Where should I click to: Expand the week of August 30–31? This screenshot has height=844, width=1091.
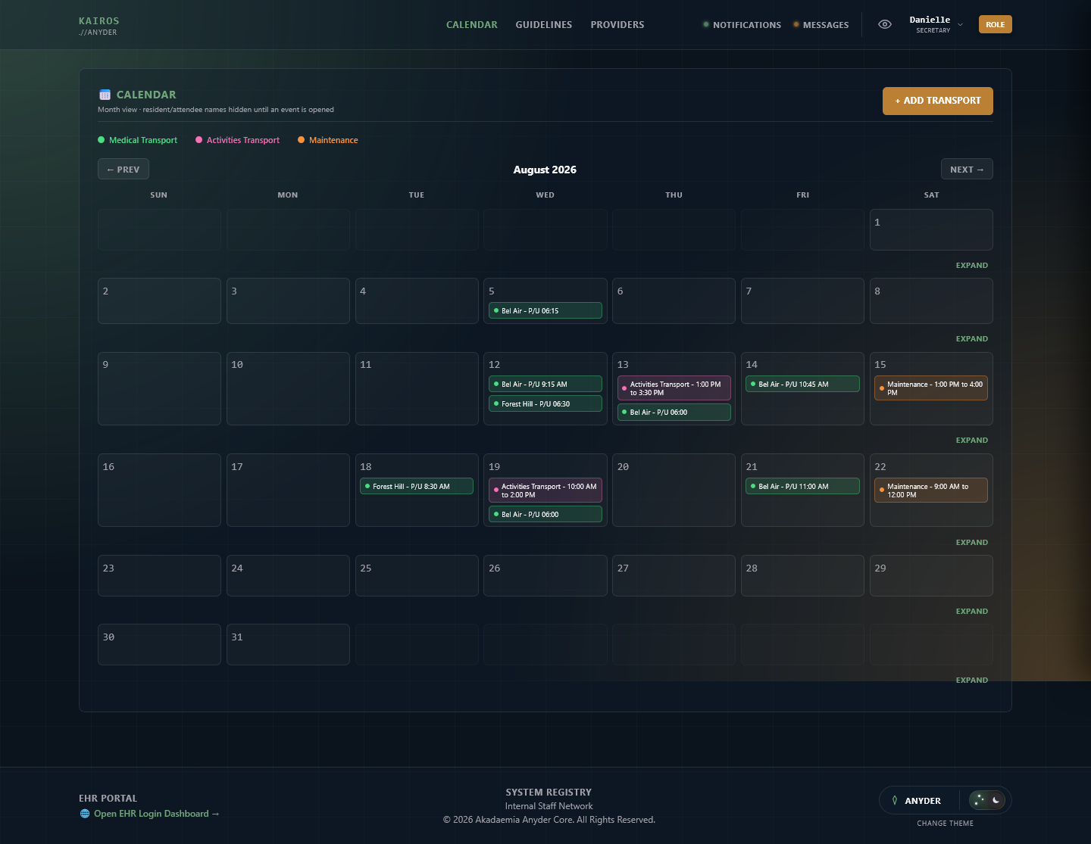[x=971, y=680]
